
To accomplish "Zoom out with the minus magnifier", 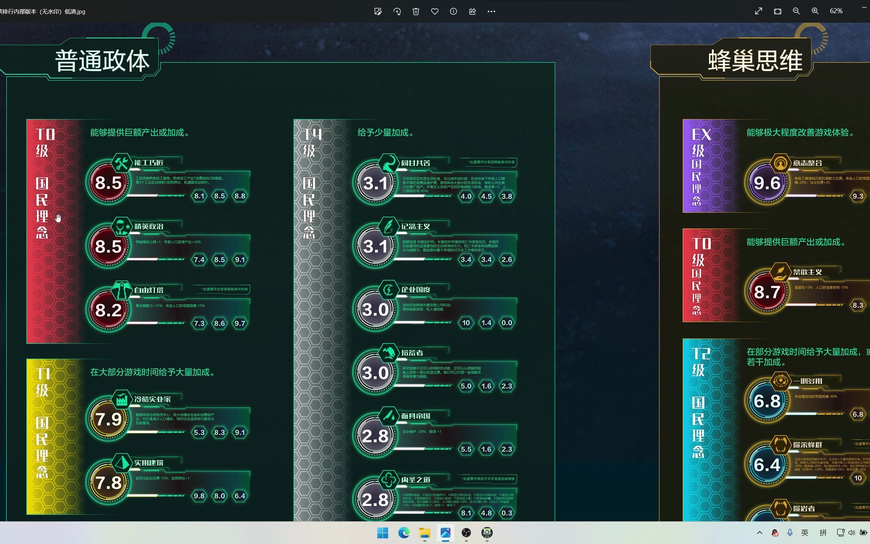I will point(796,11).
